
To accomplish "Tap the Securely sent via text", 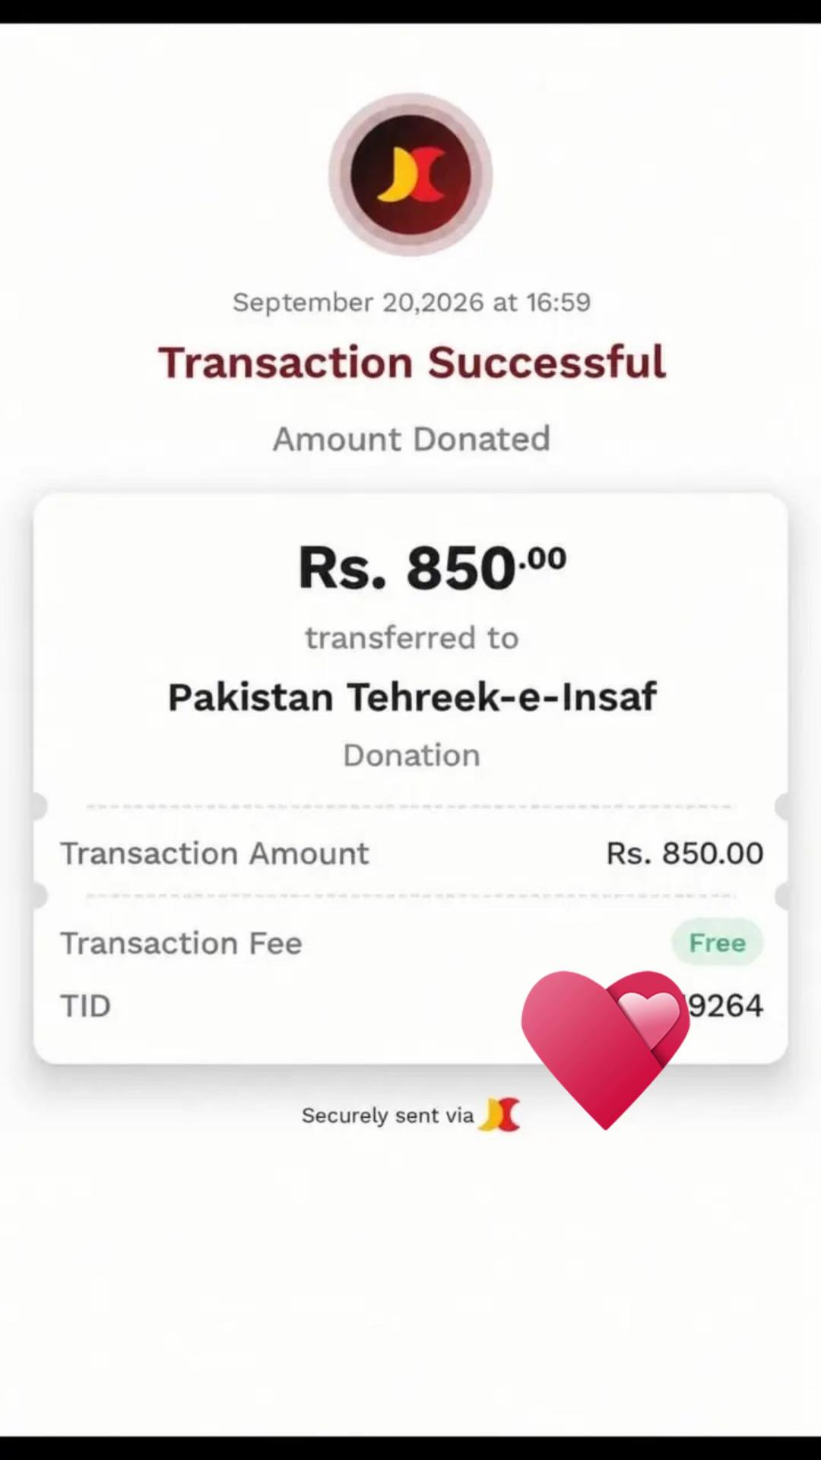I will 388,1116.
